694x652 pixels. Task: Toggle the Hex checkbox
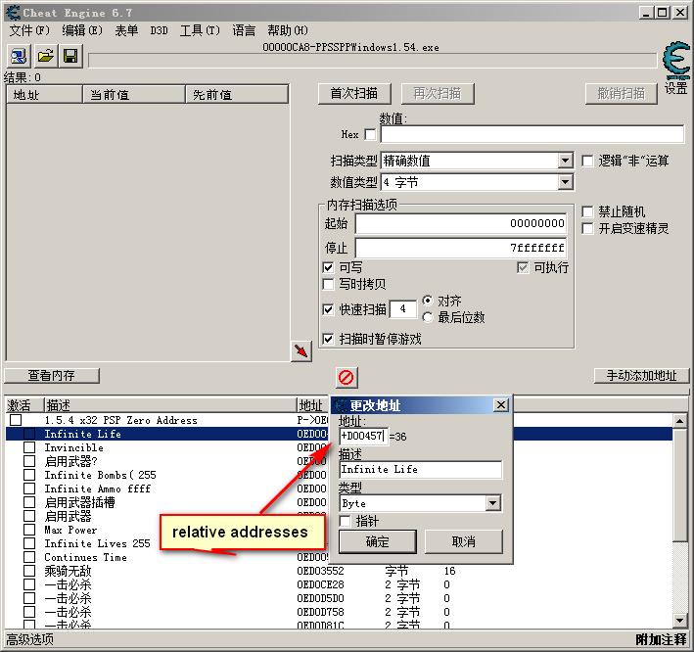tap(370, 134)
